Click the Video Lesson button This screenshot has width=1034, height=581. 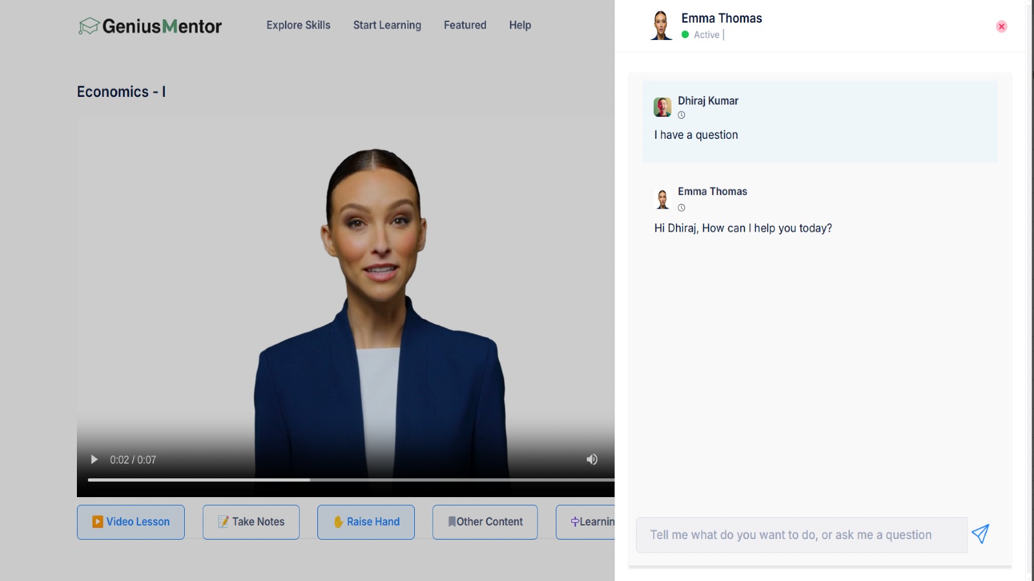(131, 522)
